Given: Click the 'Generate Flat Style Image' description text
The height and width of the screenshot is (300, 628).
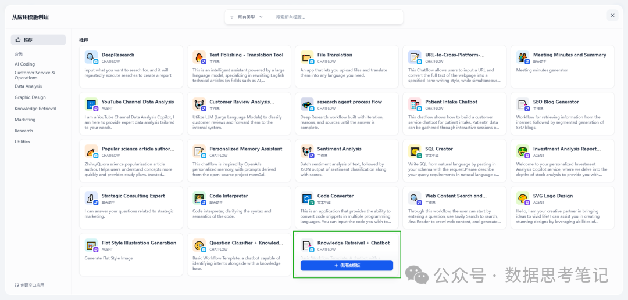Looking at the screenshot, I should pyautogui.click(x=109, y=258).
